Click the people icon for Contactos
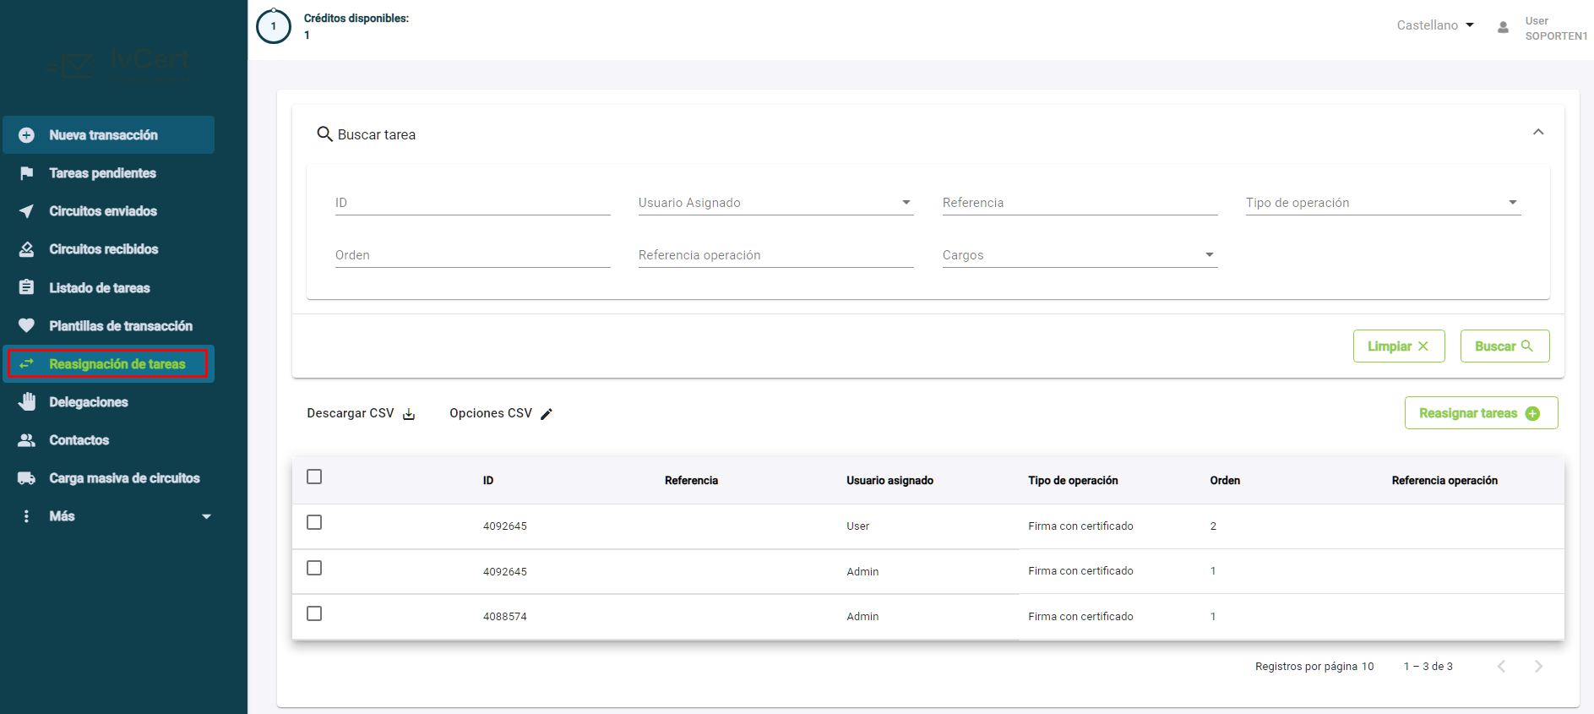 26,440
